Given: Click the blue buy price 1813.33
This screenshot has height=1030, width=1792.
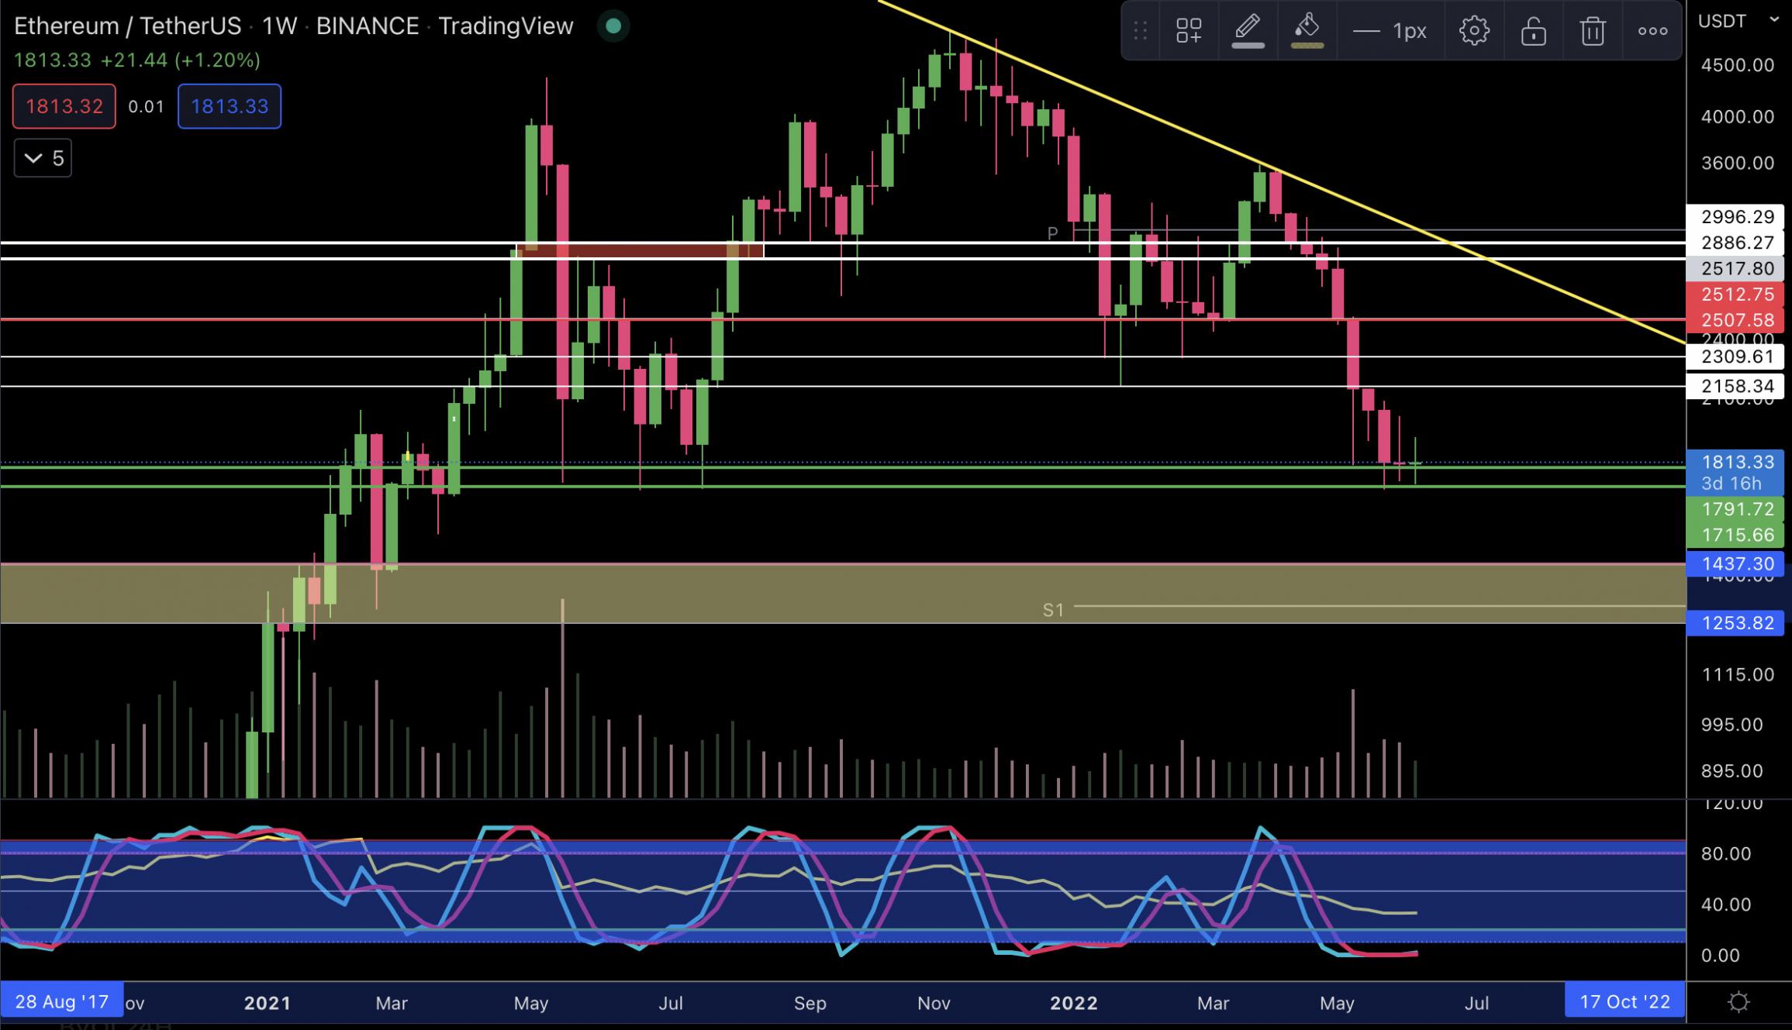Looking at the screenshot, I should tap(230, 106).
